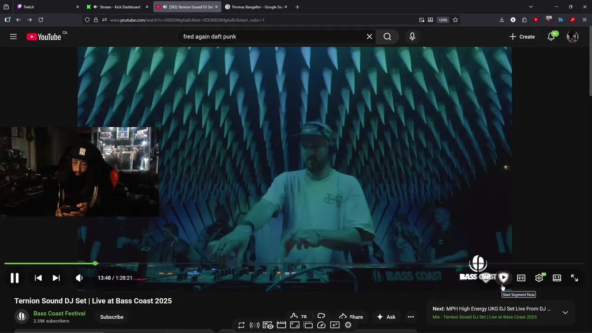
Task: Click the sound-wave icon in extension toolbar
Action: tap(254, 325)
